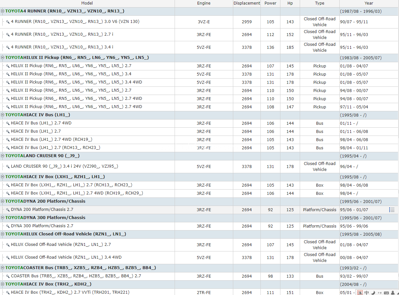Image resolution: width=399 pixels, height=295 pixels.
Task: Collapse the TOYOTA 4 RUNNER group
Action: pos(3,11)
